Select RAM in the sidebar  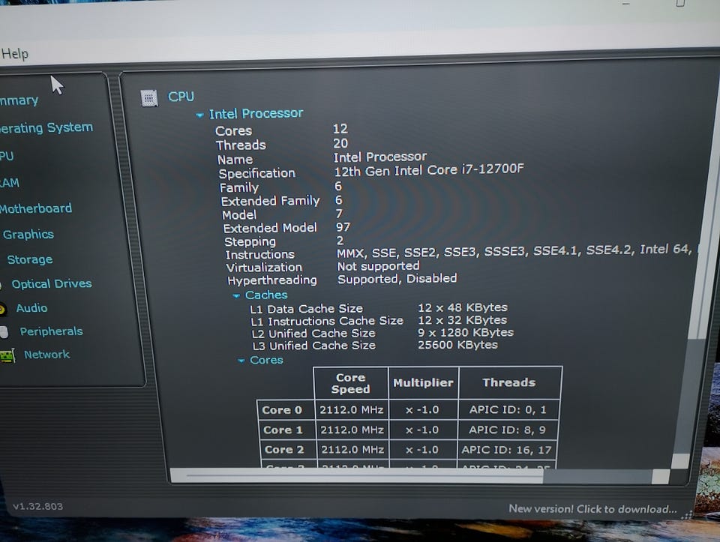(10, 183)
